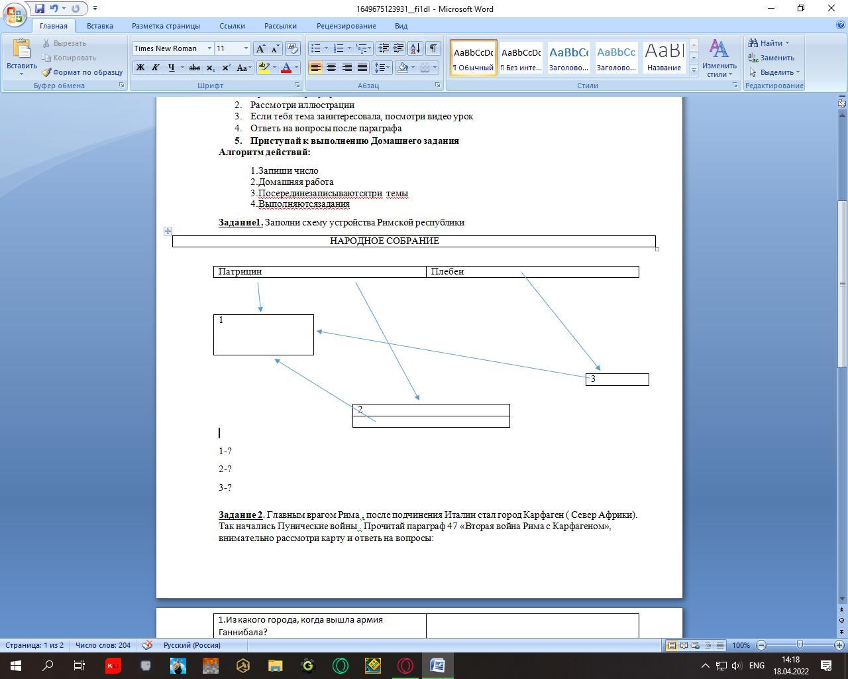Toggle show paragraph marks (¶)

(x=433, y=48)
